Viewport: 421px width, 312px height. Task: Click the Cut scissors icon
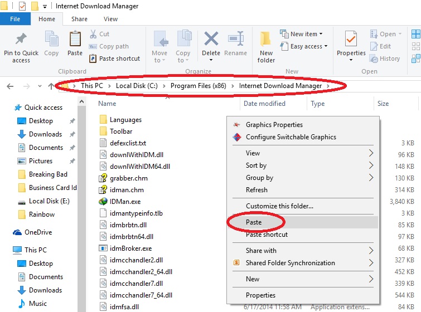click(x=93, y=34)
